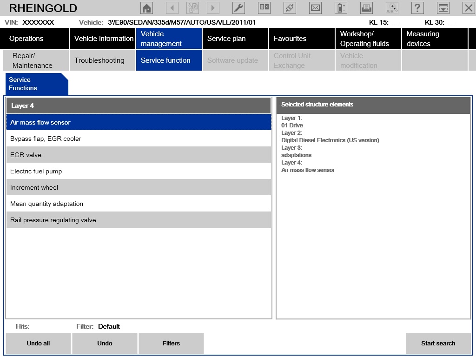This screenshot has height=357, width=476.
Task: Select the Workshop/Operating fluids tab
Action: click(x=368, y=39)
